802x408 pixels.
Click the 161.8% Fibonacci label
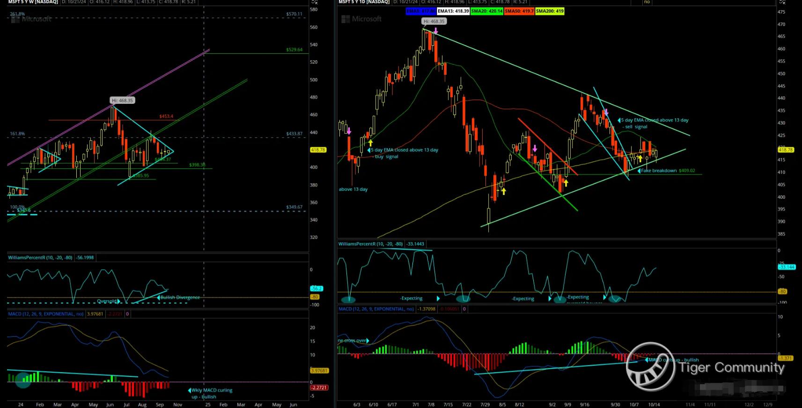[x=17, y=134]
